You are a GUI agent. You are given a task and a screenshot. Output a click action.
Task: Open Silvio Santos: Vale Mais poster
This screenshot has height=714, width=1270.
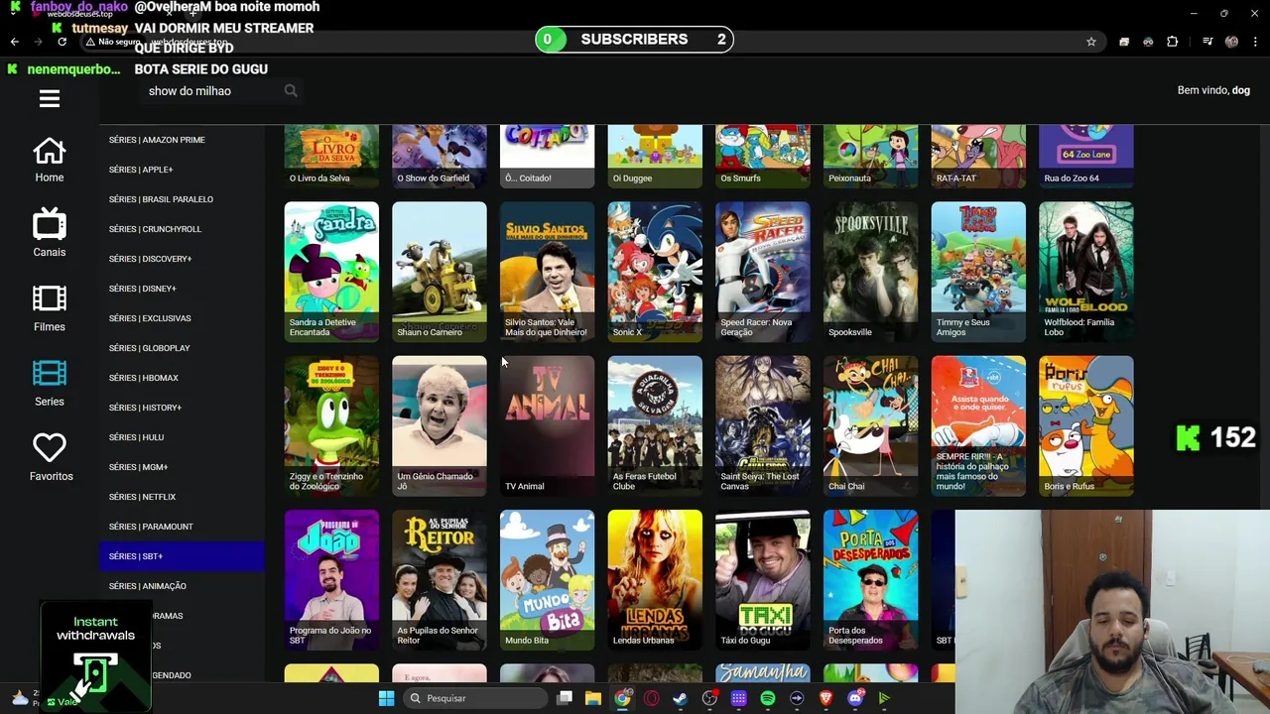[x=547, y=272]
